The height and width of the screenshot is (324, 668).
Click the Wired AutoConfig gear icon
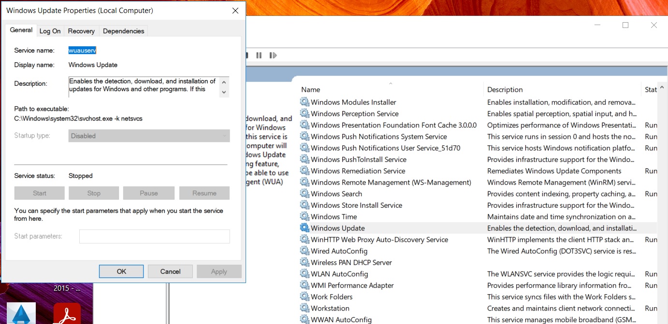305,251
